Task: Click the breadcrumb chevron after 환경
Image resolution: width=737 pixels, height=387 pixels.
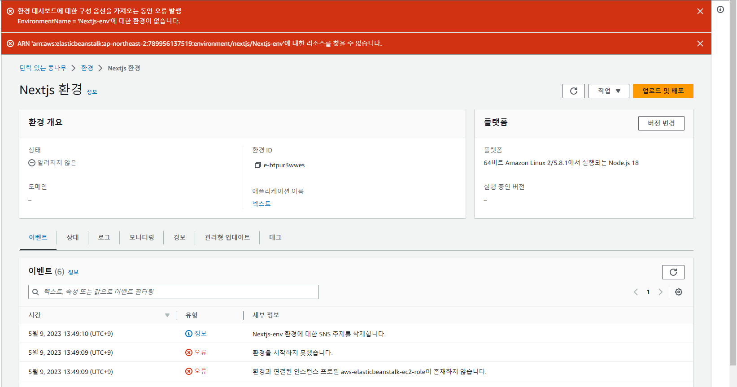Action: pyautogui.click(x=100, y=68)
